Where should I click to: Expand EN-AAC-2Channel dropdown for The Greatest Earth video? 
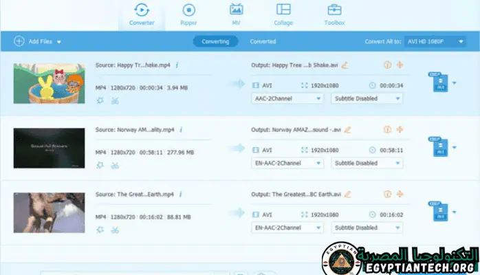click(287, 228)
